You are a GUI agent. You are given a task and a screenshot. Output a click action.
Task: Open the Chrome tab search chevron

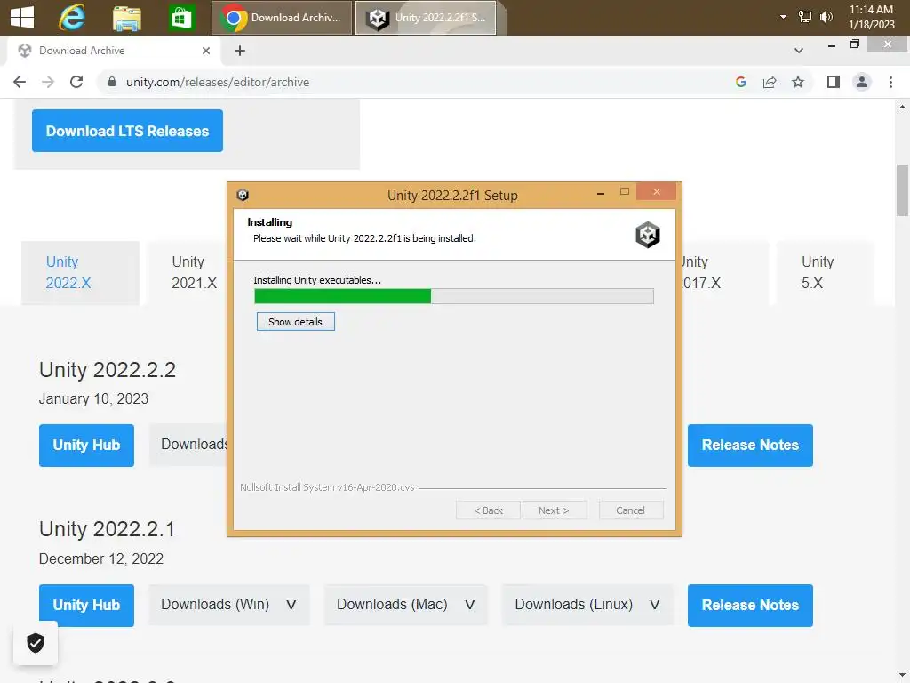pyautogui.click(x=799, y=51)
